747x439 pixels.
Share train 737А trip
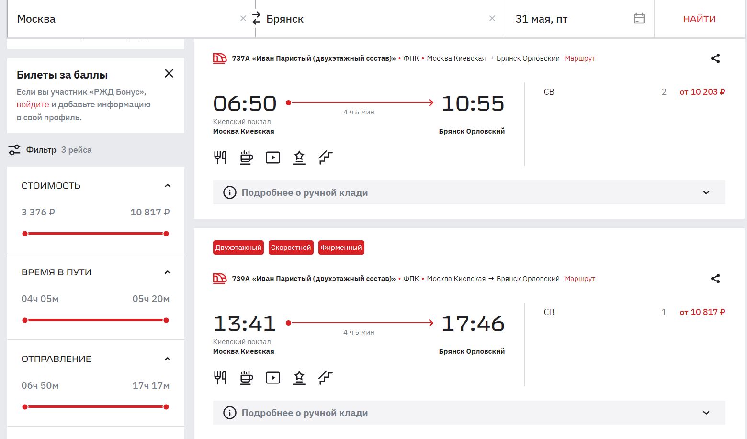[715, 58]
